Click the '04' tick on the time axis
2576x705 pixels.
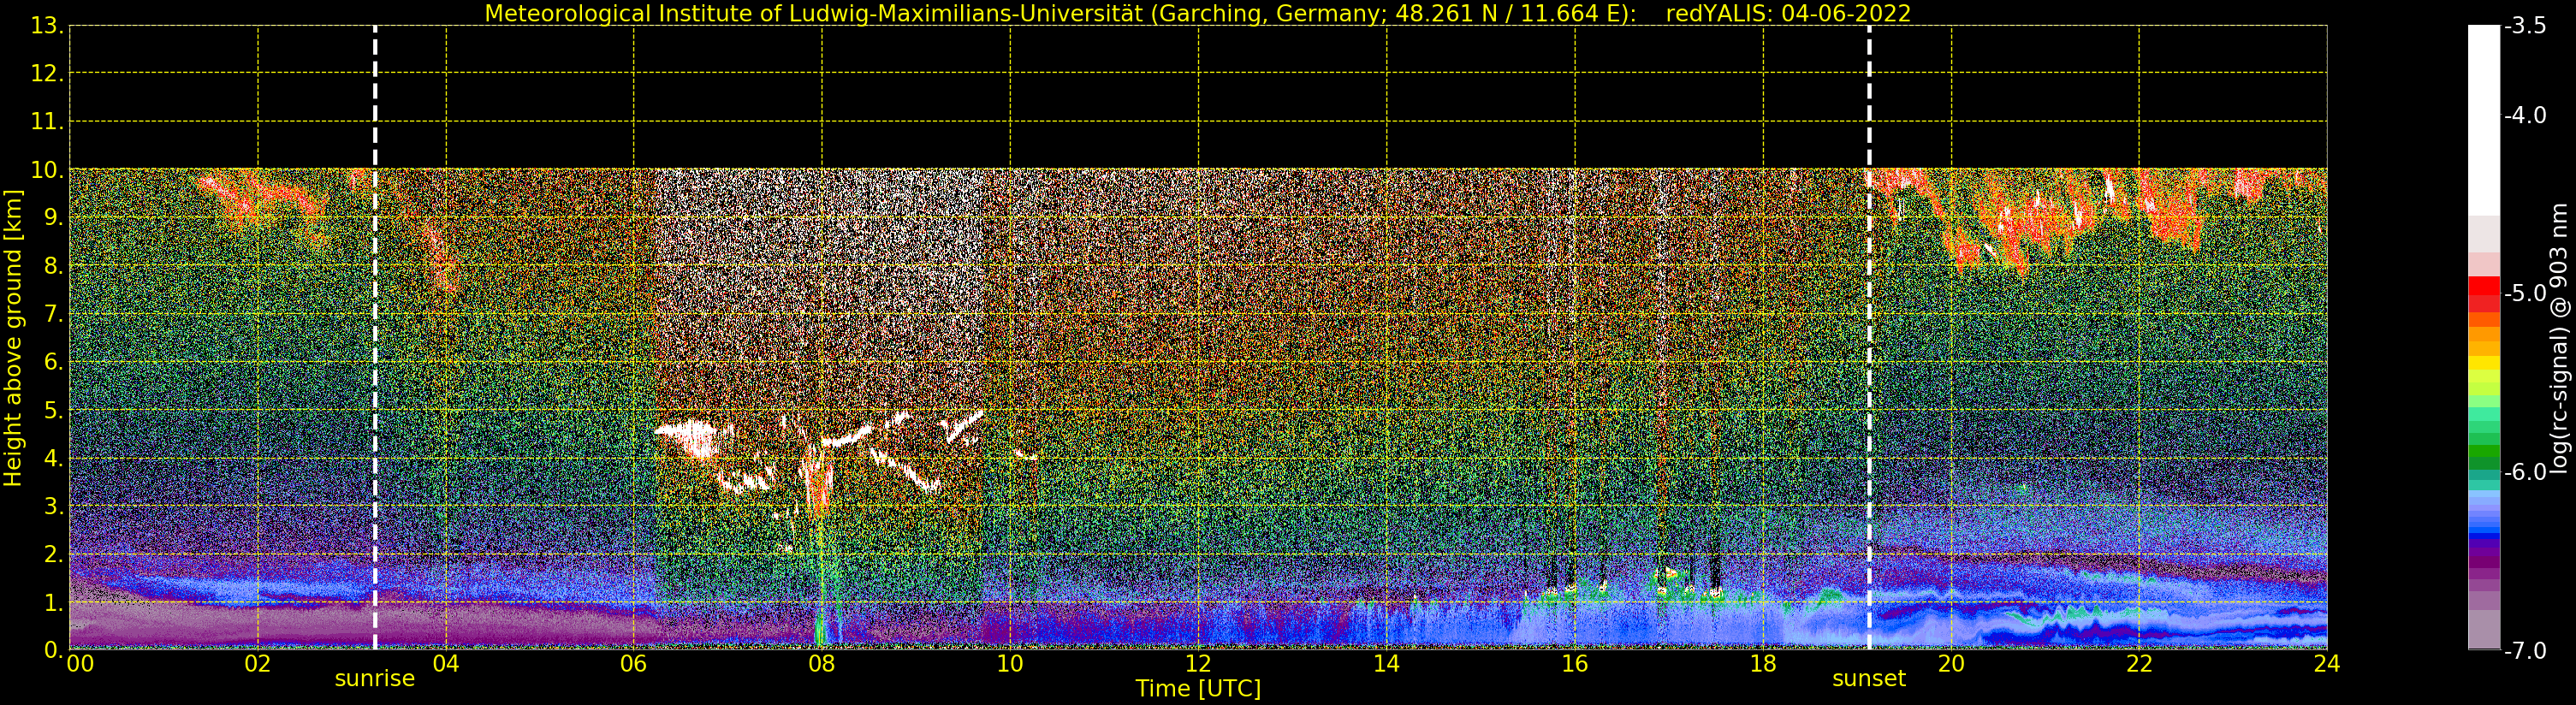click(x=446, y=663)
